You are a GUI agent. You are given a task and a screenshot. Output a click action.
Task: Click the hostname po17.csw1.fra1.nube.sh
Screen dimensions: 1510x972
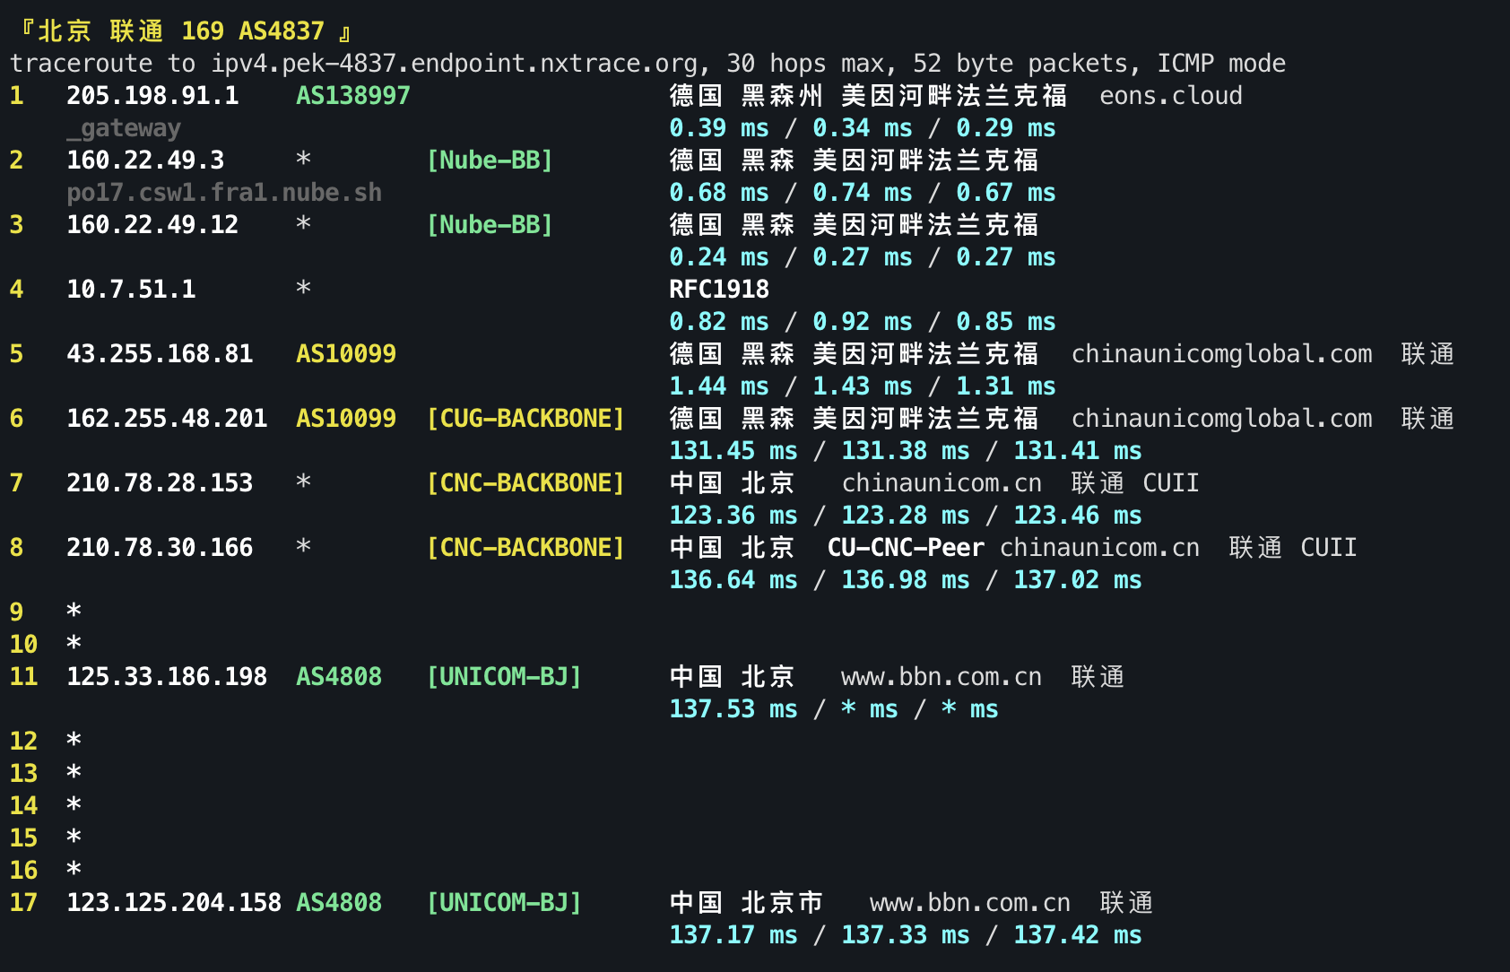coord(222,191)
